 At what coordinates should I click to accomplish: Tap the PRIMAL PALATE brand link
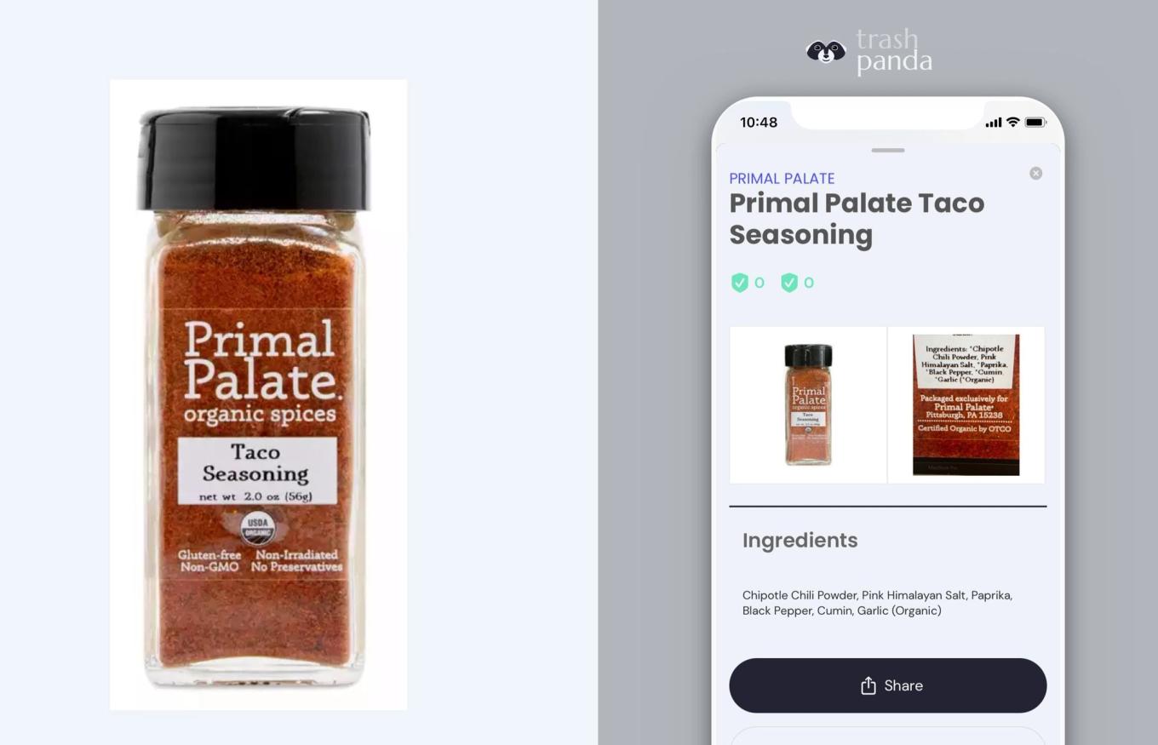[782, 179]
